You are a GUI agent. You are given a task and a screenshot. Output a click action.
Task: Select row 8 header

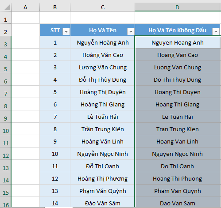click(x=5, y=104)
